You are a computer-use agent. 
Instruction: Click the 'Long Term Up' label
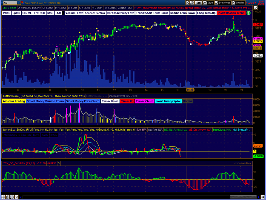(x=206, y=13)
